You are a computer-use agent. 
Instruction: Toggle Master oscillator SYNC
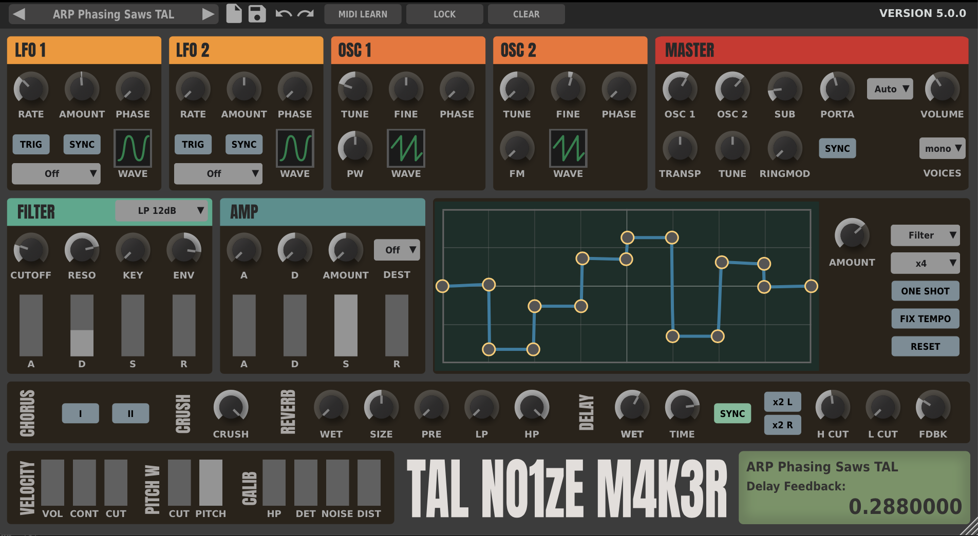click(x=837, y=148)
